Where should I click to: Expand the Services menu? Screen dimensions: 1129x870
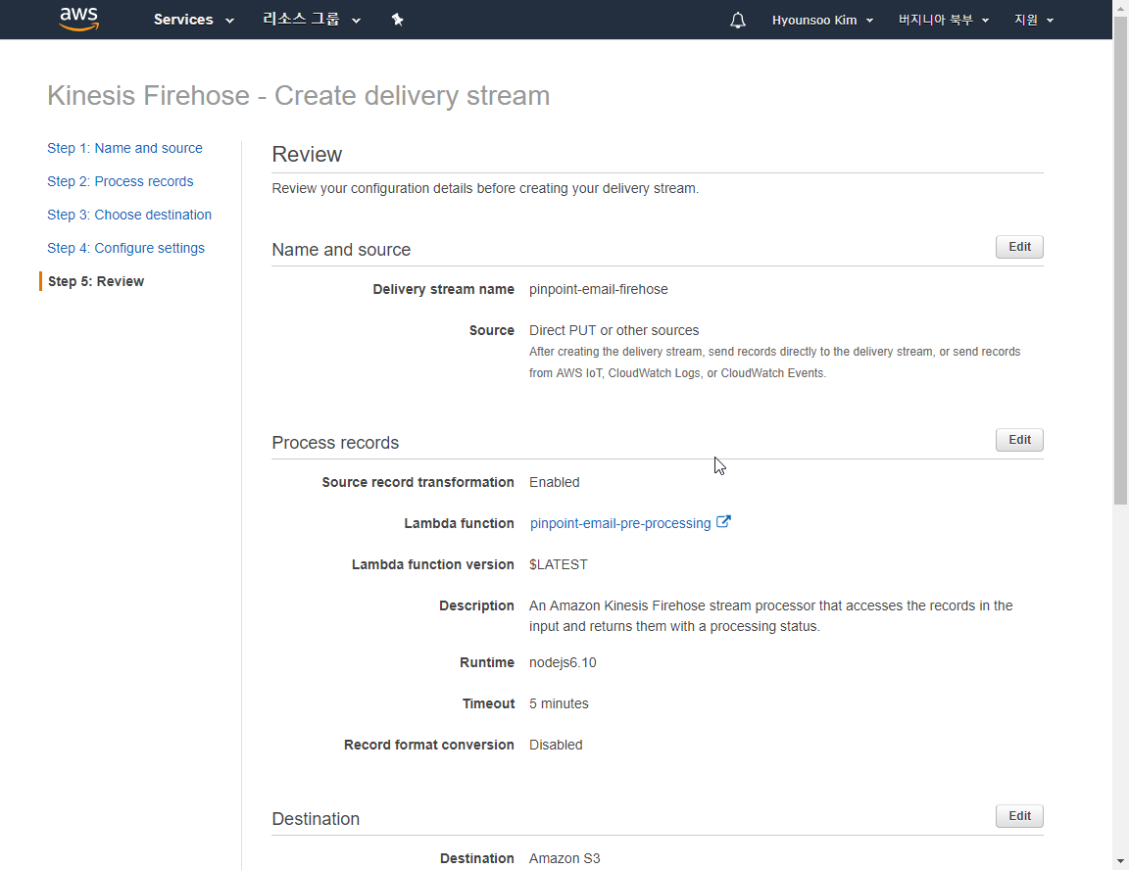(194, 20)
